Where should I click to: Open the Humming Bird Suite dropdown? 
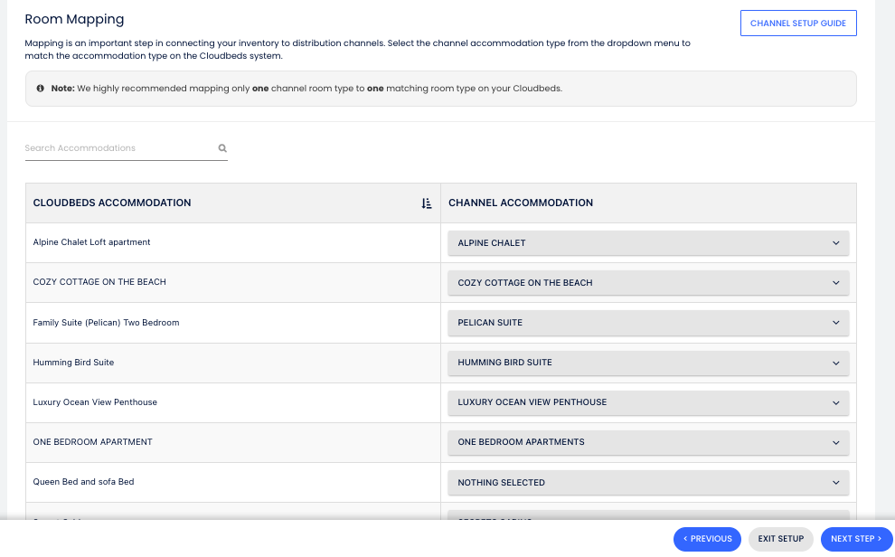point(648,363)
